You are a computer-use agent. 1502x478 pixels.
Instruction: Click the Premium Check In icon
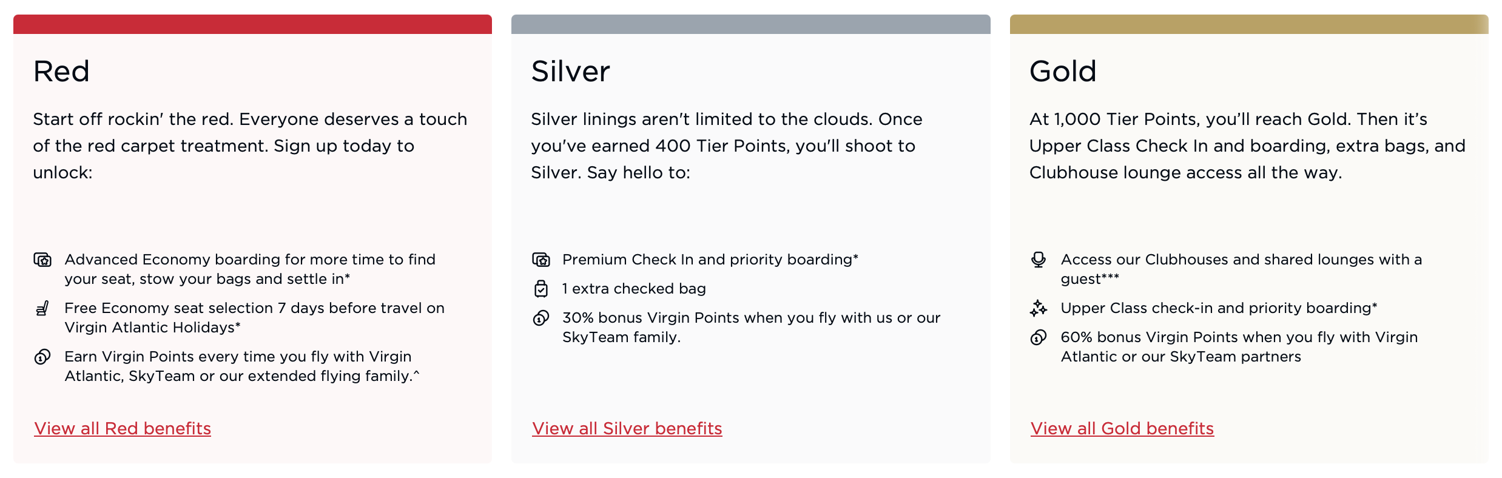(x=541, y=260)
